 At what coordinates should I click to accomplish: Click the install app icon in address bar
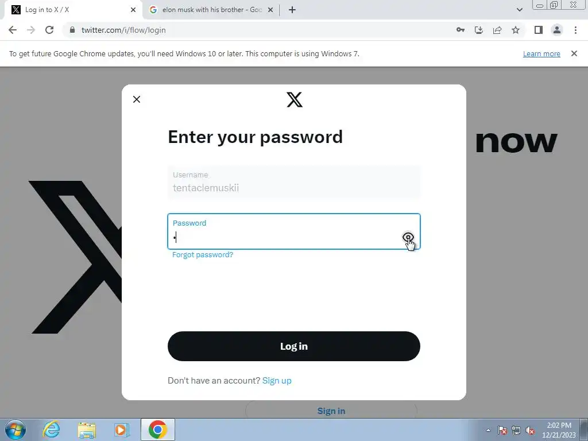(x=479, y=30)
